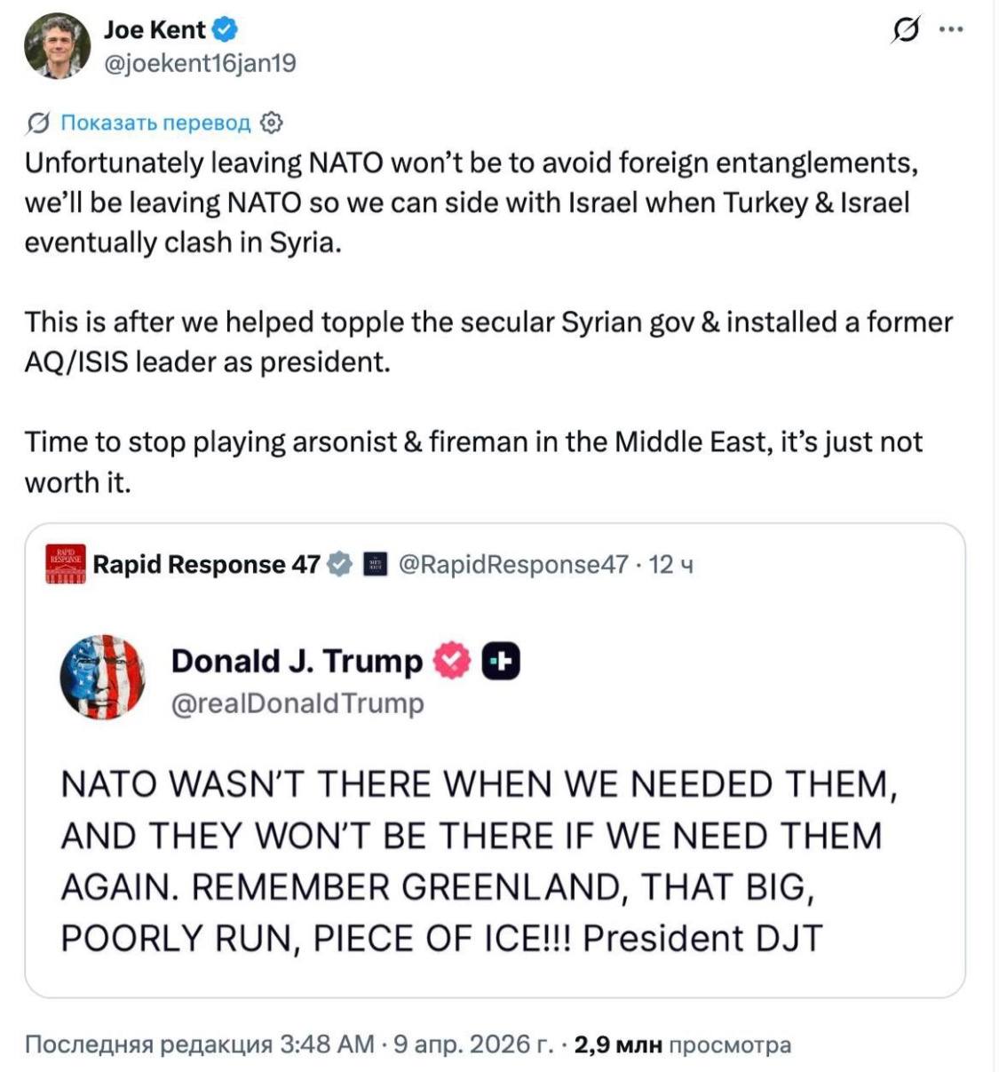Open the quoted NATO post text
Viewport: 999px width, 1072px height.
pyautogui.click(x=480, y=861)
